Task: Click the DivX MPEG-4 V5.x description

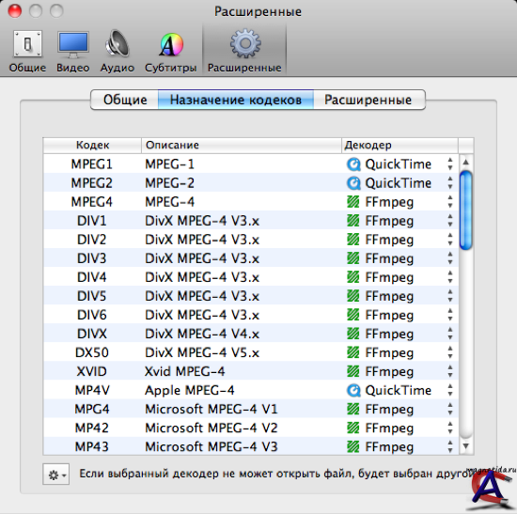Action: 202,352
